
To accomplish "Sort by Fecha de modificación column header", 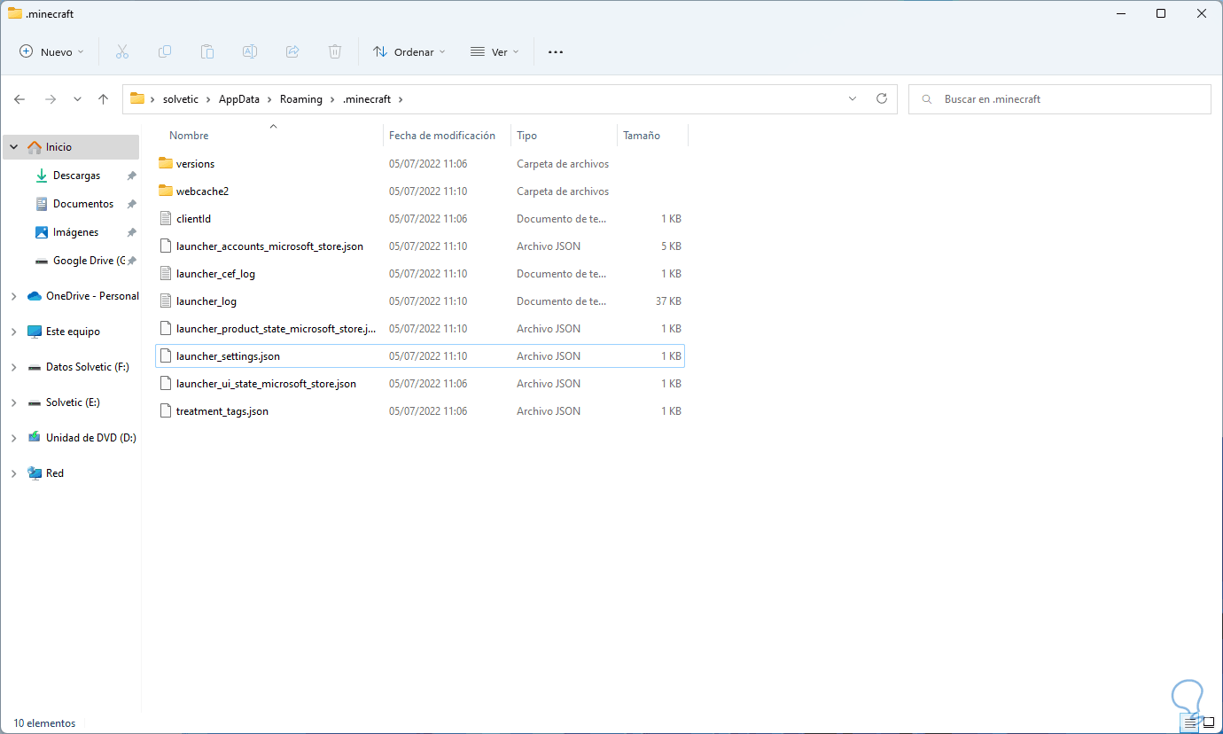I will coord(442,136).
